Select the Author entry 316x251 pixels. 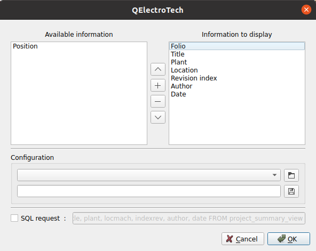(x=237, y=86)
